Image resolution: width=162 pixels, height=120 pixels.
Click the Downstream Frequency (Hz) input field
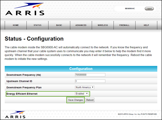90,75
